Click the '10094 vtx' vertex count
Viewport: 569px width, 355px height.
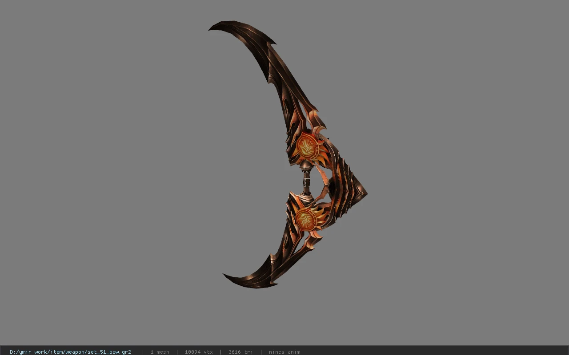coord(199,352)
